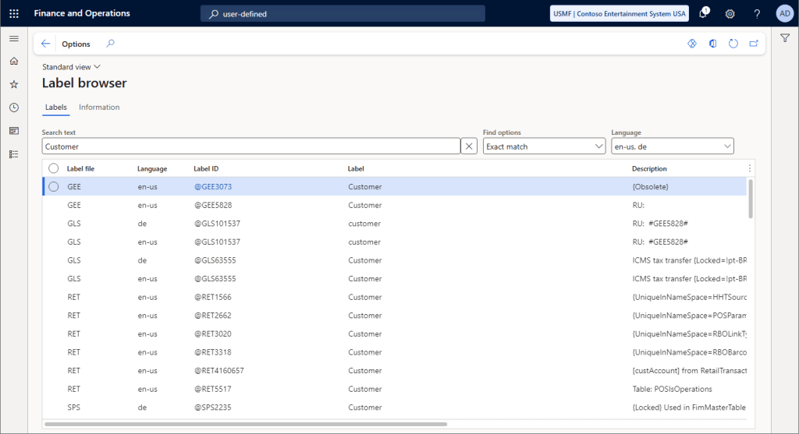Open label link @GEE3073
This screenshot has width=799, height=434.
pyautogui.click(x=213, y=187)
